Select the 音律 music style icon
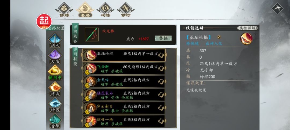Screen dimensions: 290x130 pos(55,121)
